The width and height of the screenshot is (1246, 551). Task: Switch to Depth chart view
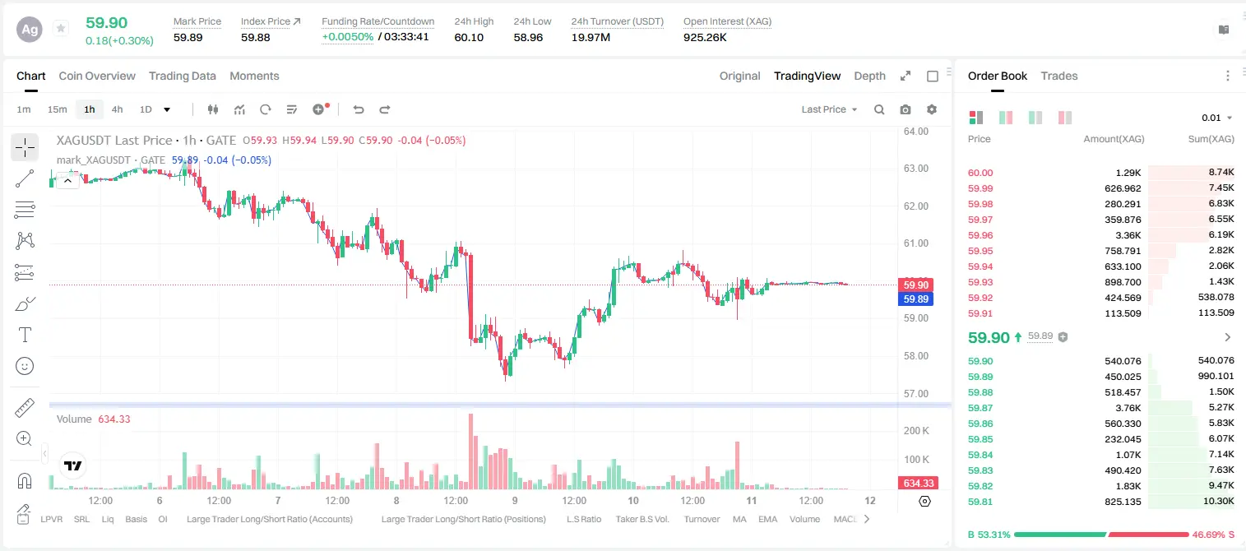869,76
